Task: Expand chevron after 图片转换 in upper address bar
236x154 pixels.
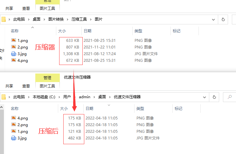Action: click(67, 20)
